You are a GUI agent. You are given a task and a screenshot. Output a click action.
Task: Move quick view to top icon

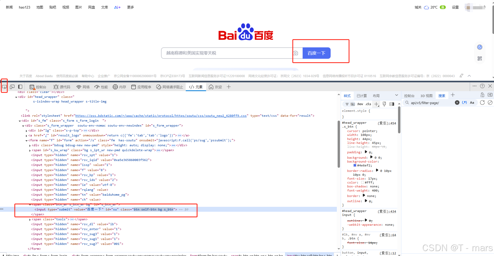(482, 95)
